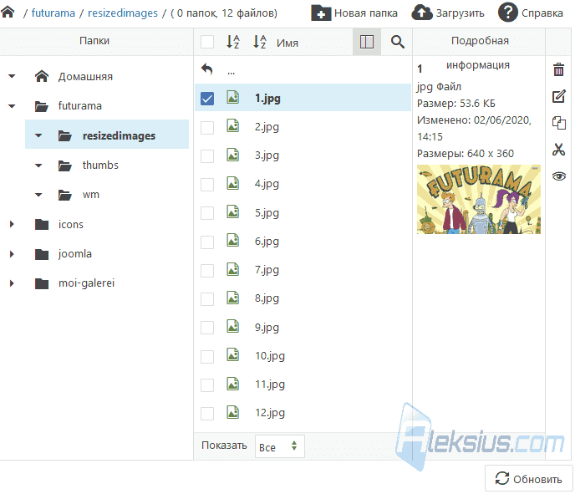Toggle the details panel layout icon

(x=367, y=42)
